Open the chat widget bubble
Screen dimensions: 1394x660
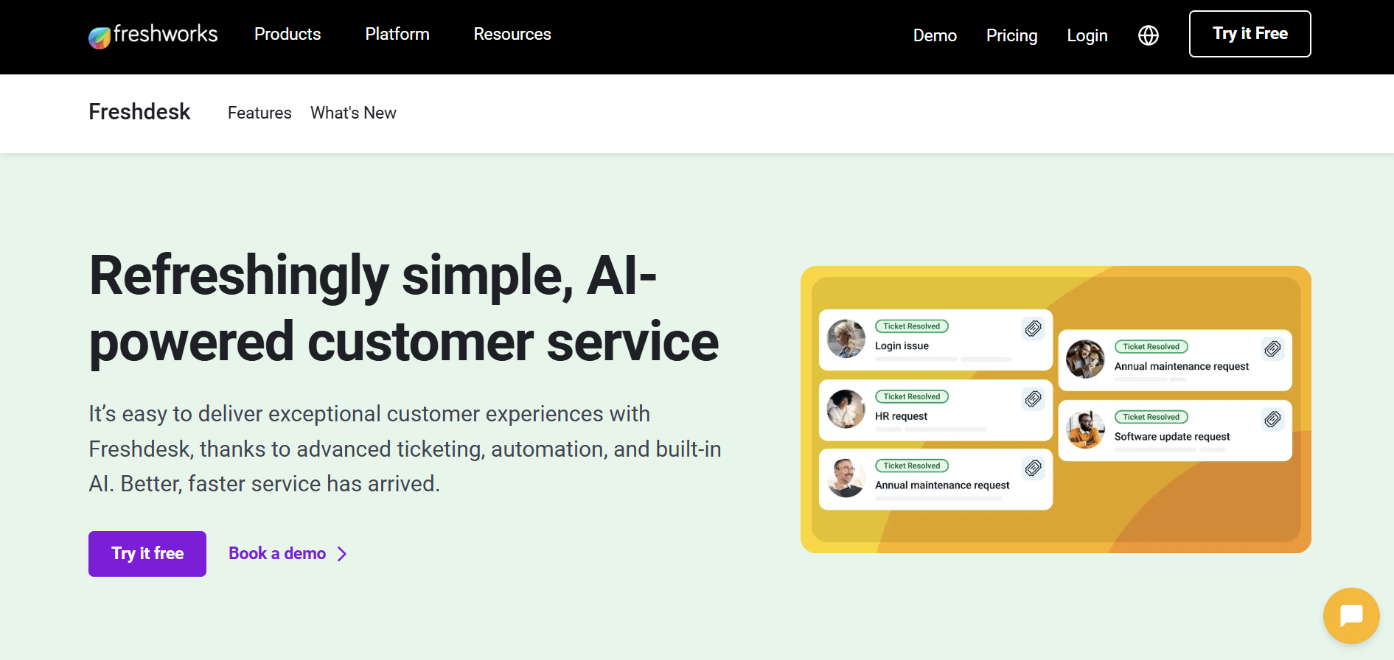[1351, 615]
